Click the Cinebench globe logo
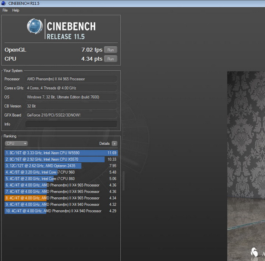 (35, 27)
